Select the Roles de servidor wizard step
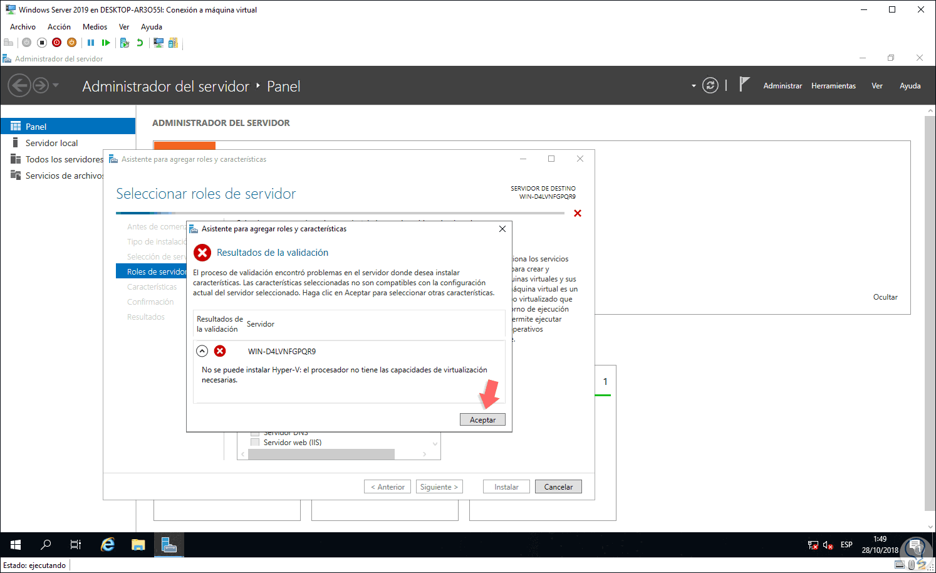 click(152, 271)
